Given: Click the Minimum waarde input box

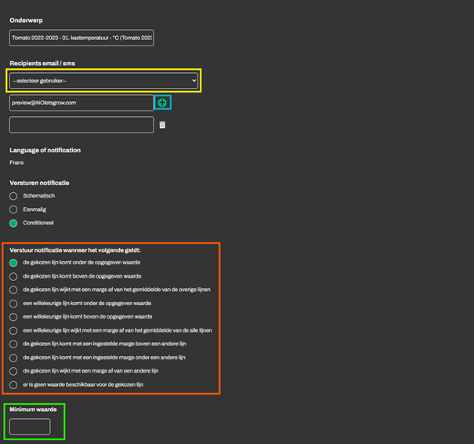Looking at the screenshot, I should 30,427.
